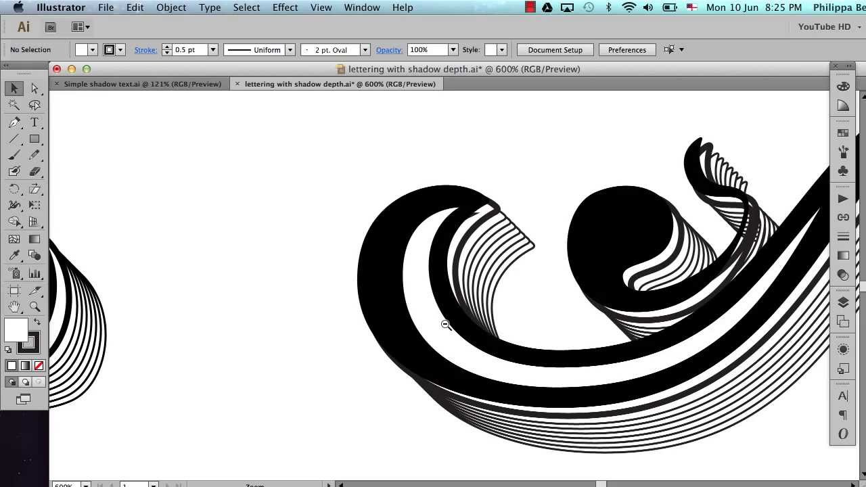Open the arrange documents dropdown
The height and width of the screenshot is (487, 866).
[81, 27]
